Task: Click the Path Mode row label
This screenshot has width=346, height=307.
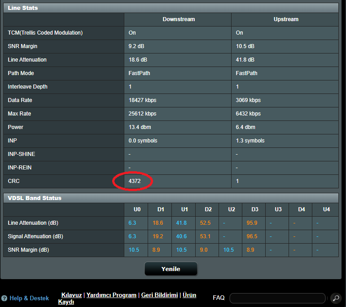Action: pyautogui.click(x=21, y=73)
